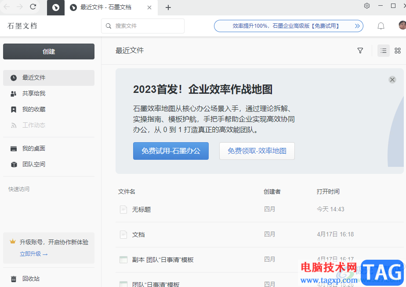This screenshot has height=287, width=406.
Task: Click 免费领取-效率地图 button
Action: click(x=257, y=151)
